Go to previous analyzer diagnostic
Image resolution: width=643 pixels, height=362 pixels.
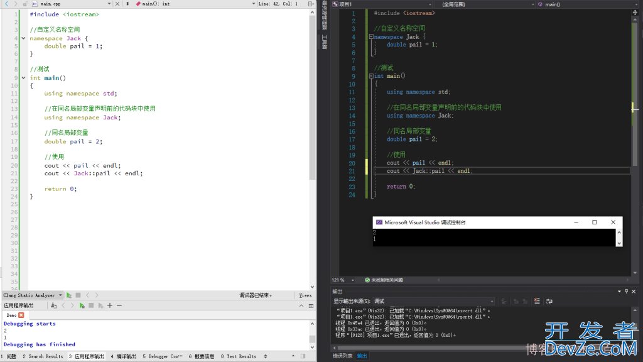pos(87,295)
